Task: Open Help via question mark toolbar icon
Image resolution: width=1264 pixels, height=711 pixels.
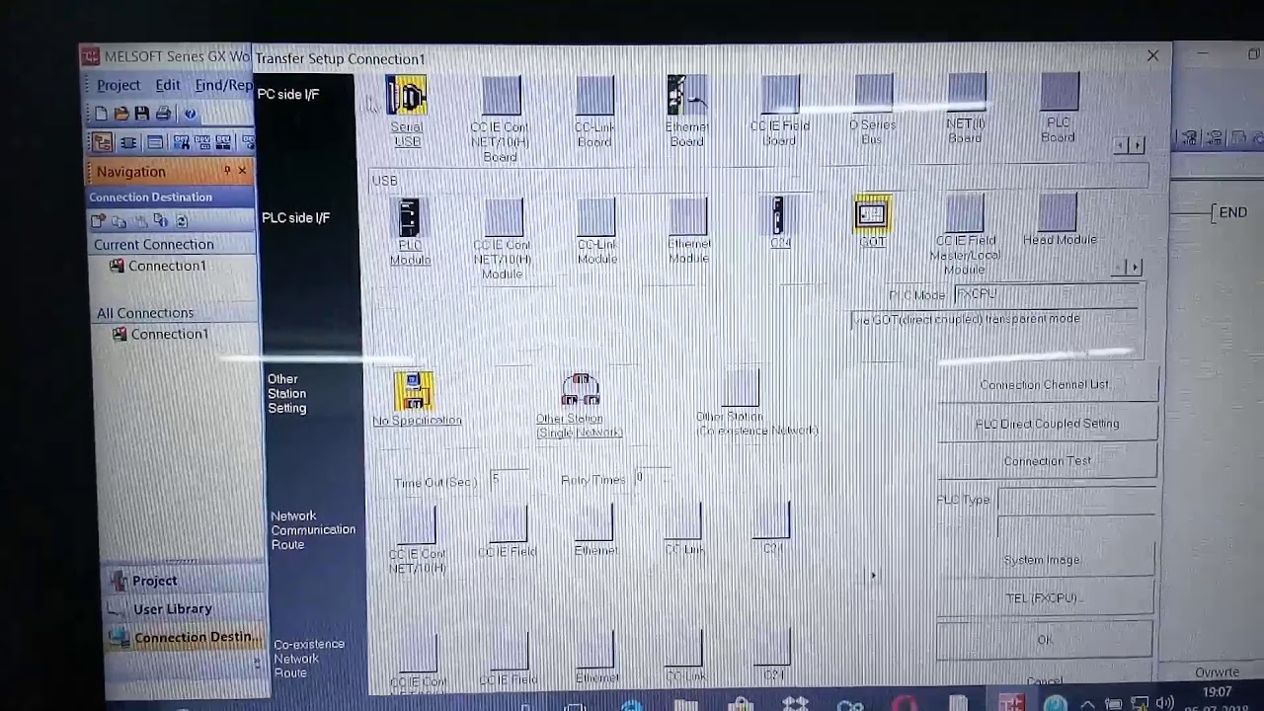Action: [190, 114]
